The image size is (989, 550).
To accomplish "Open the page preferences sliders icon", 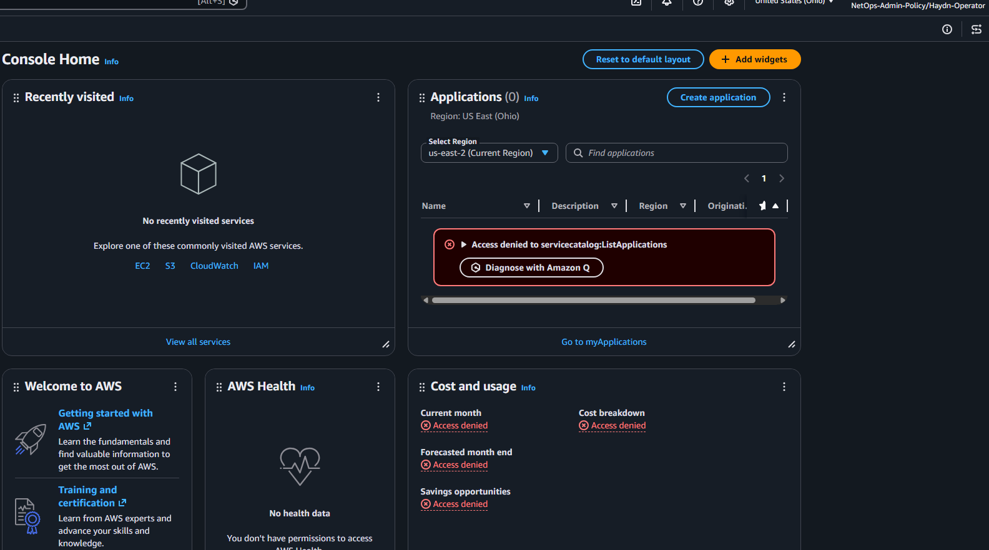I will tap(977, 29).
